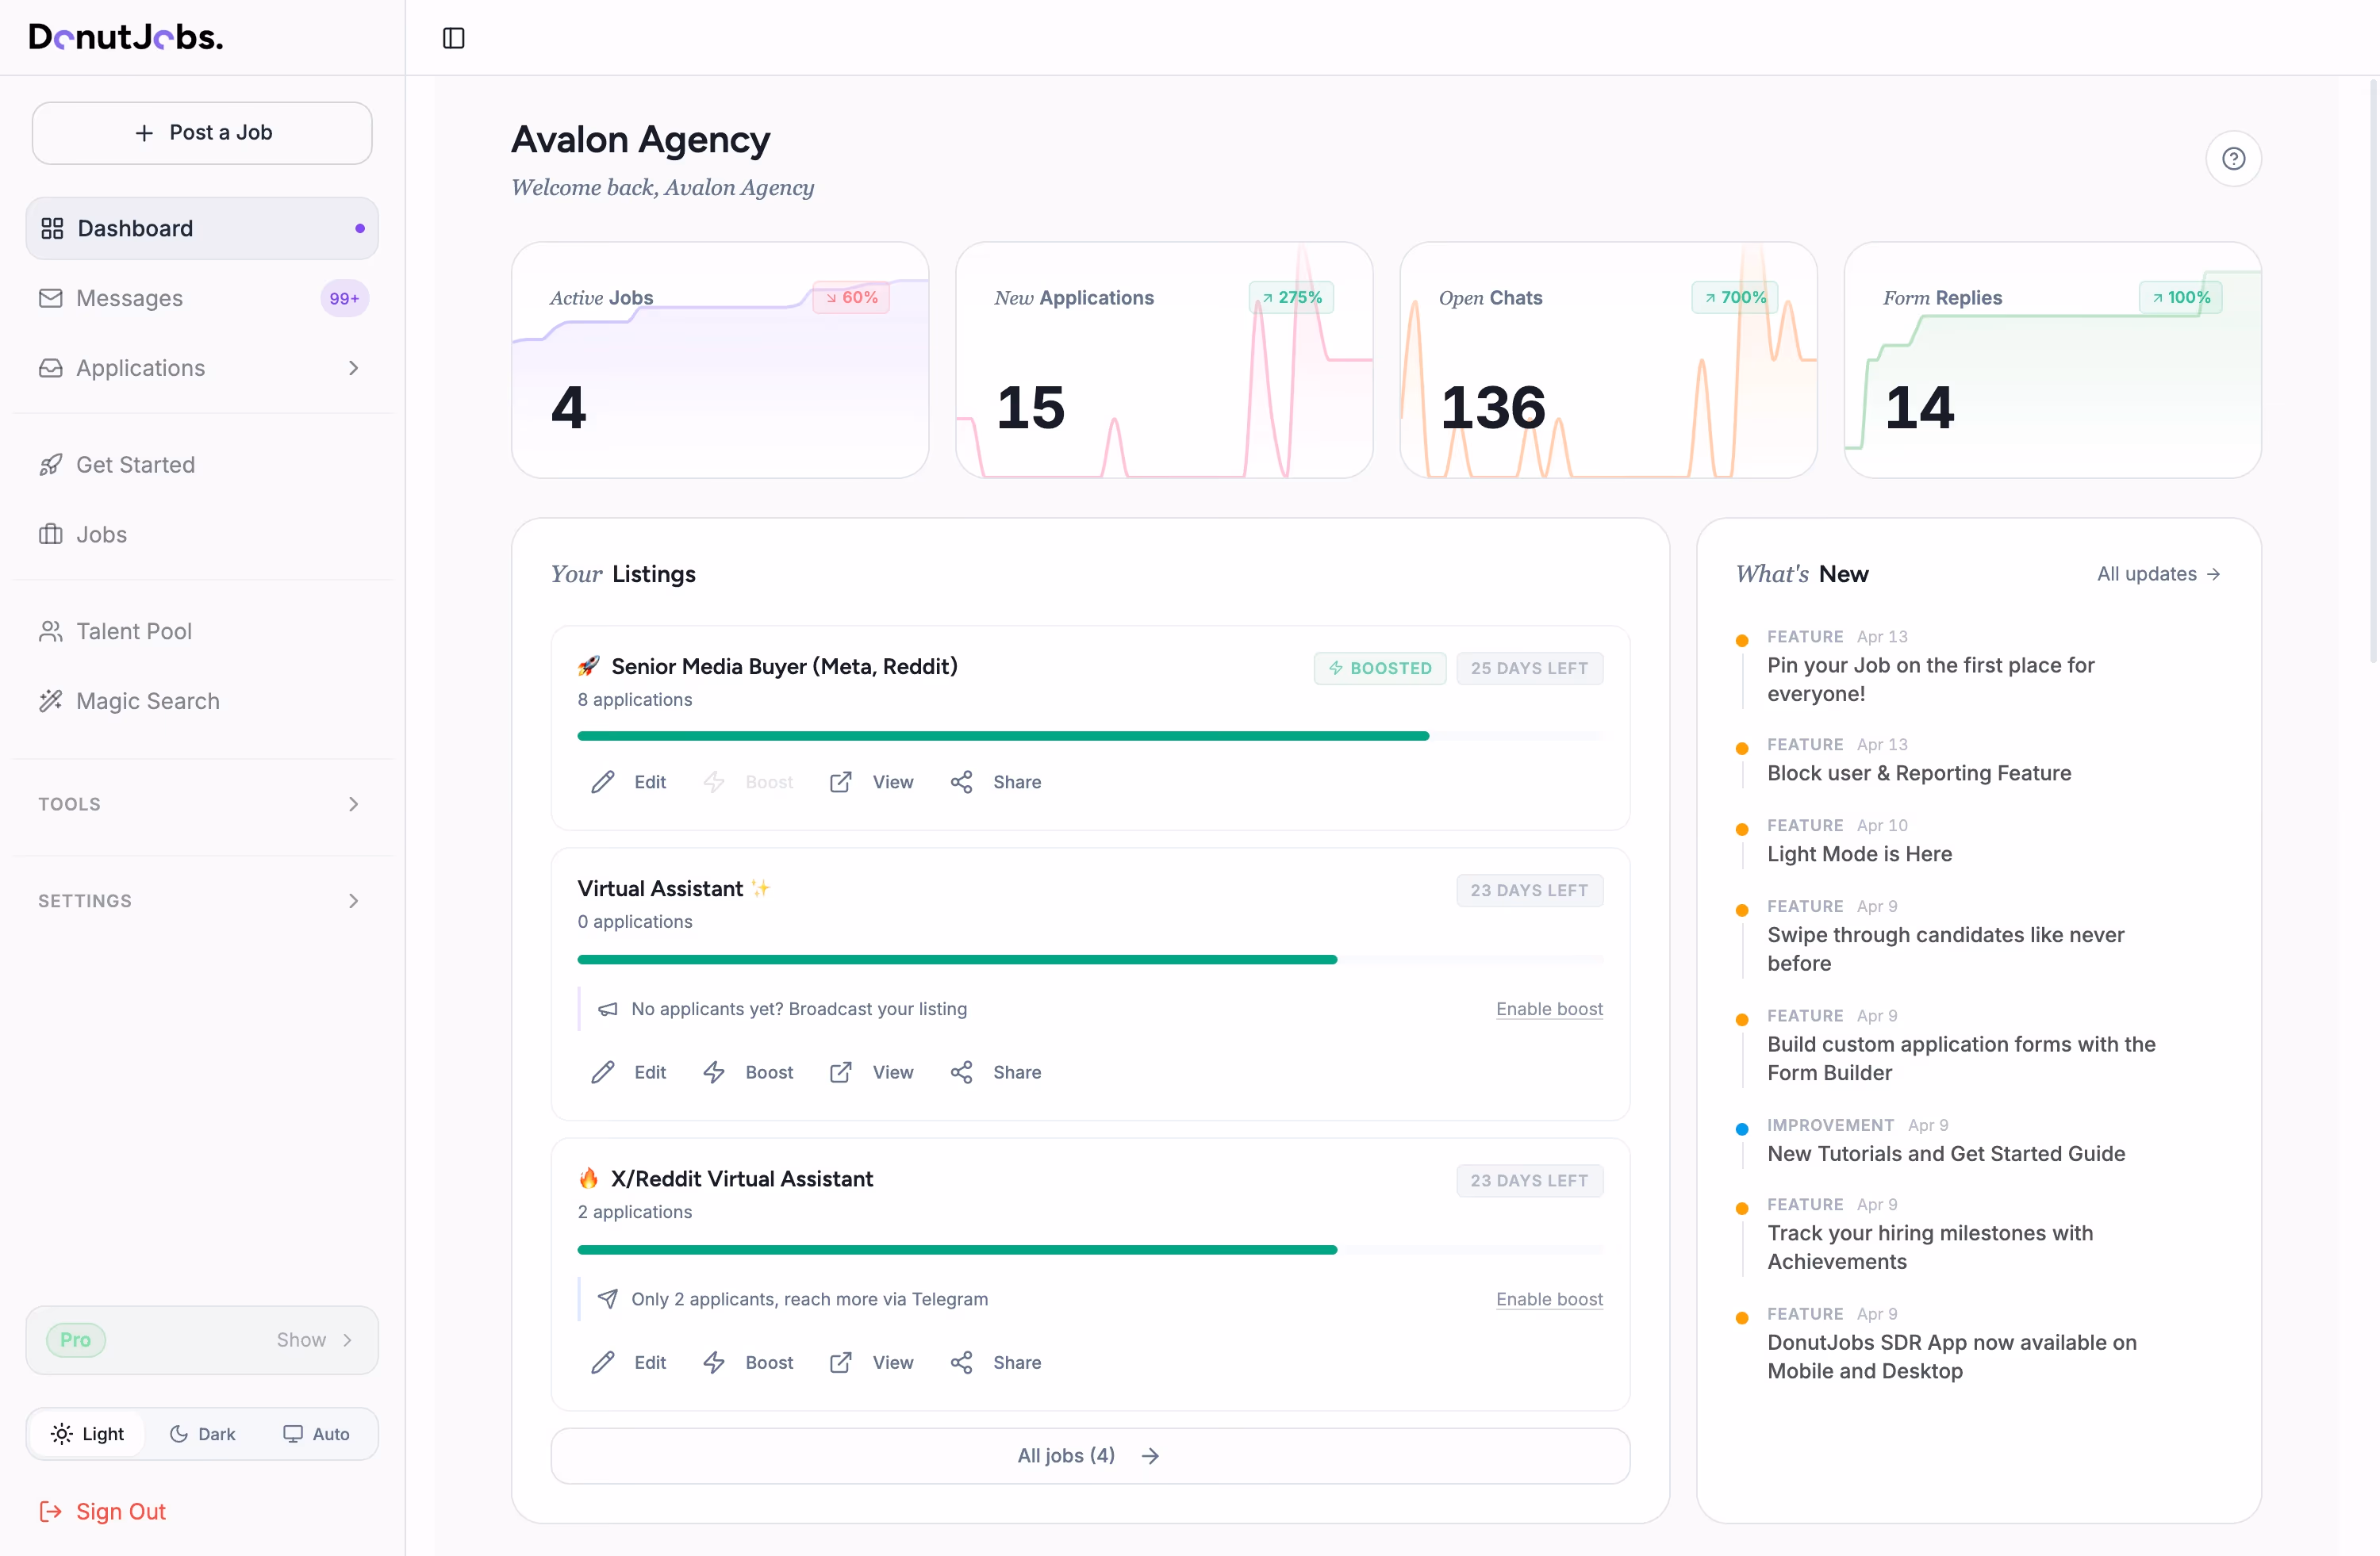The width and height of the screenshot is (2380, 1556).
Task: Open 'Block user & Reporting Feature' update
Action: pyautogui.click(x=1918, y=772)
